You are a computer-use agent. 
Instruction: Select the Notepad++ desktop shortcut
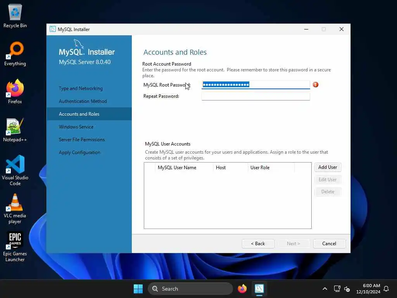(15, 130)
